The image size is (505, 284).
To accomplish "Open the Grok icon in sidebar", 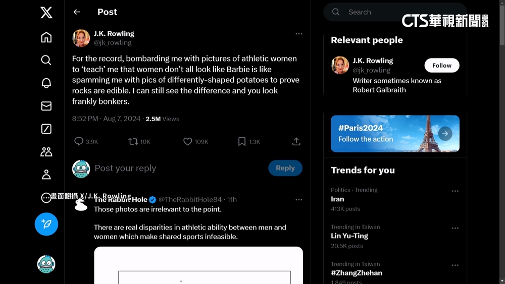I will [x=46, y=129].
